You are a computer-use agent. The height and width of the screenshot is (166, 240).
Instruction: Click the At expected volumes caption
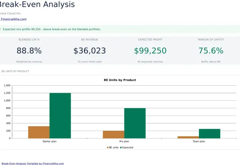[150, 61]
